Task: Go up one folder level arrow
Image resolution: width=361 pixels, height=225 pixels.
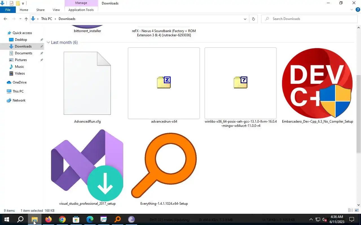Action: 26,19
